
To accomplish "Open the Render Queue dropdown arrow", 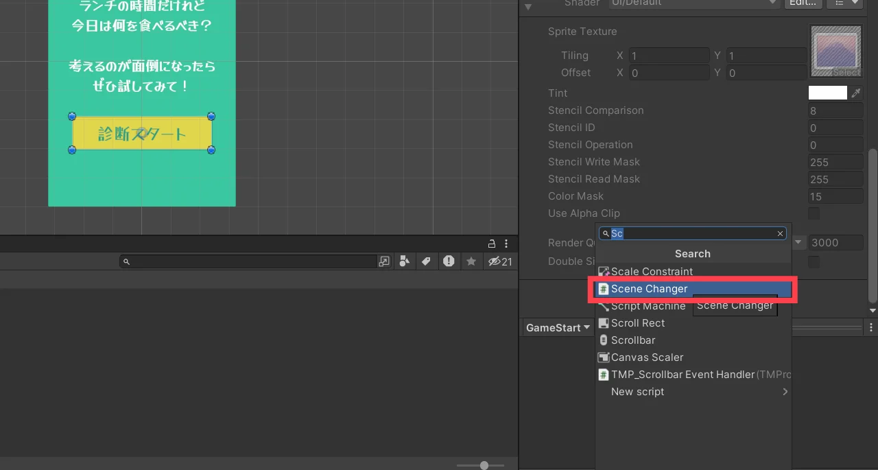I will pyautogui.click(x=799, y=242).
